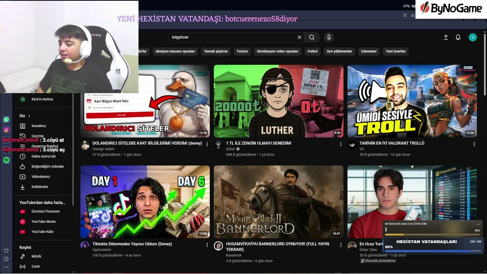Click the camera snapshot icon in top bar
The height and width of the screenshot is (274, 487).
[x=413, y=15]
